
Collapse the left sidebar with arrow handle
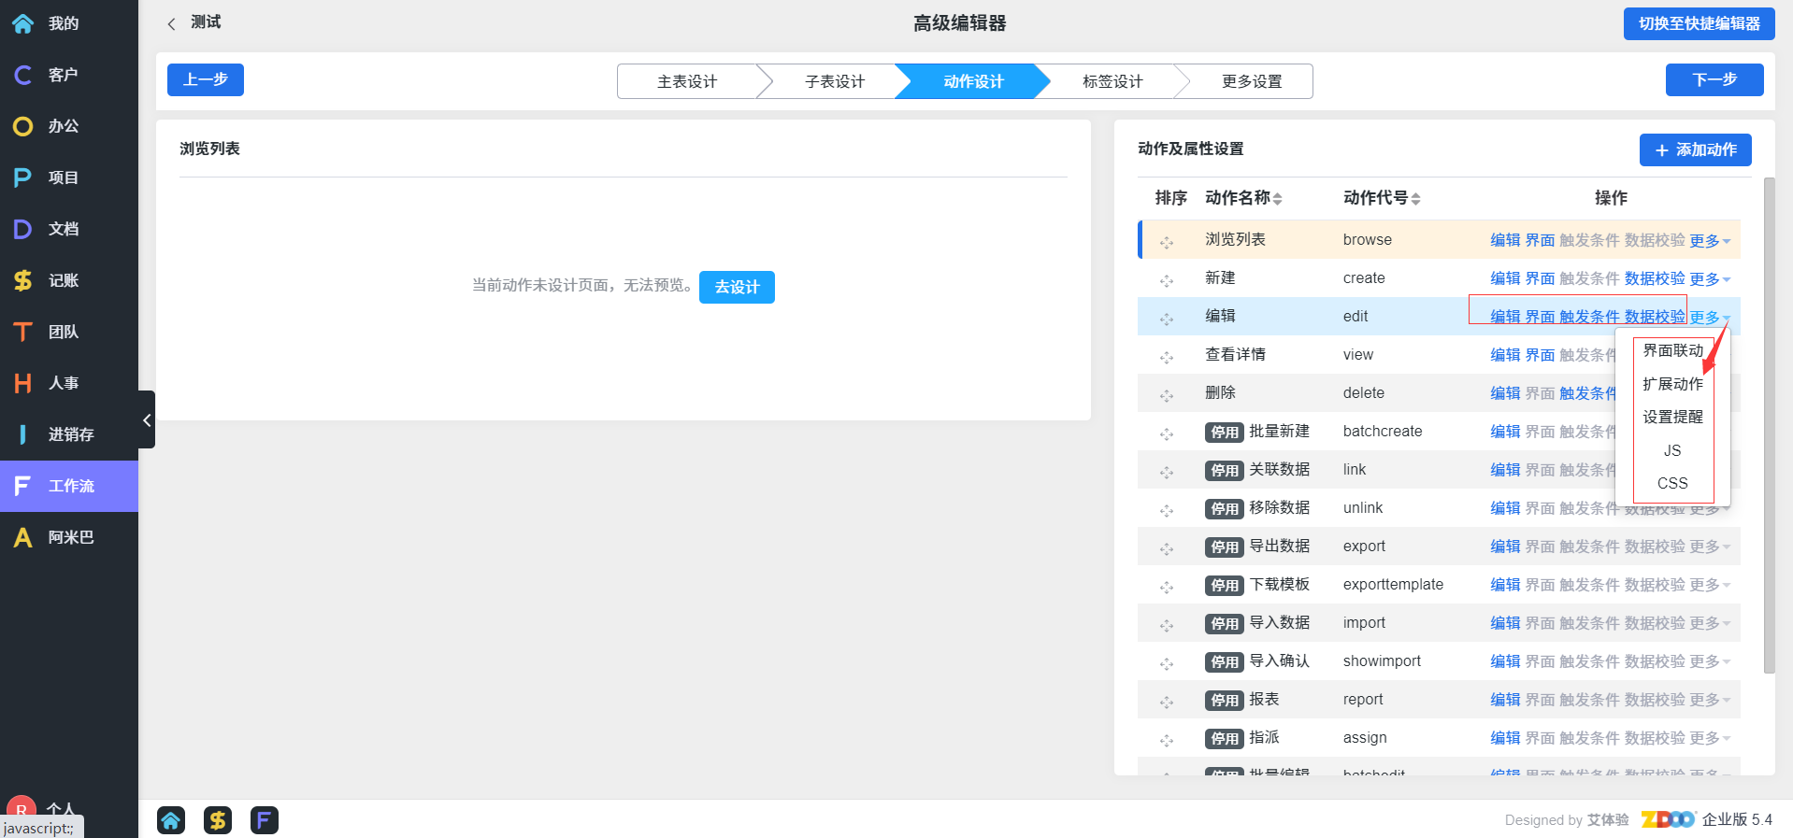pyautogui.click(x=147, y=420)
